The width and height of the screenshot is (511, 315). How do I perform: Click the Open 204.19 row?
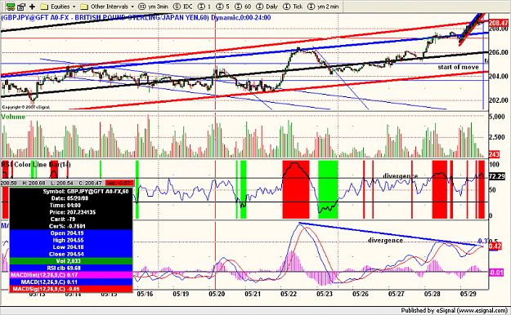click(x=71, y=233)
